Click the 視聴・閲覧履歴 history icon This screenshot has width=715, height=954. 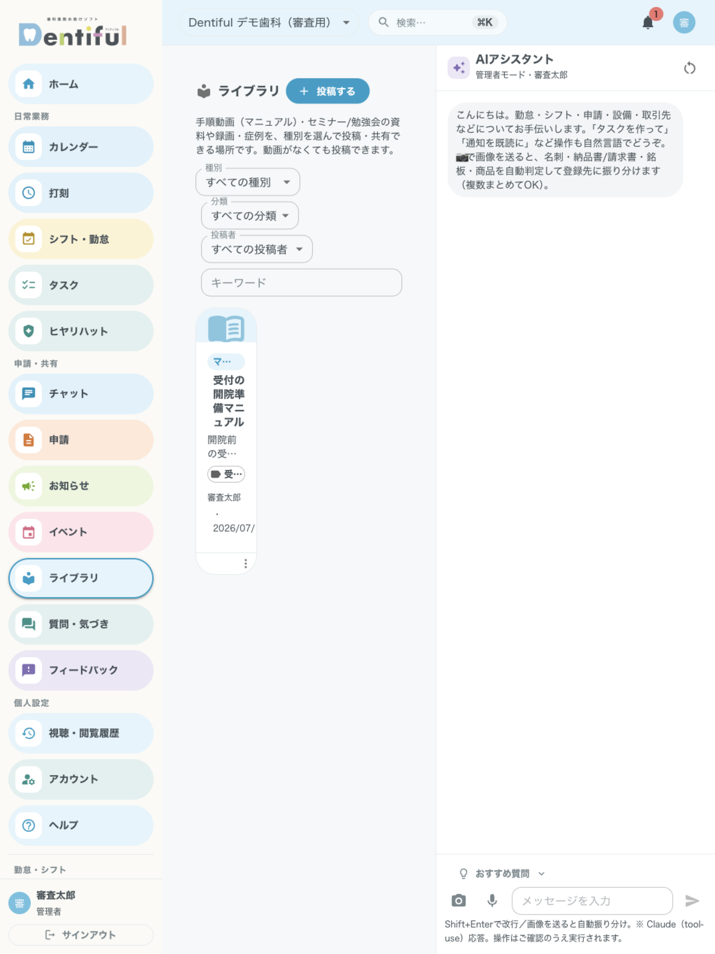point(29,733)
